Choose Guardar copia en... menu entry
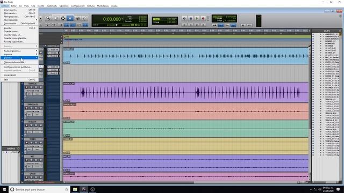Screen dimensions: 344x193 (x=19, y=35)
